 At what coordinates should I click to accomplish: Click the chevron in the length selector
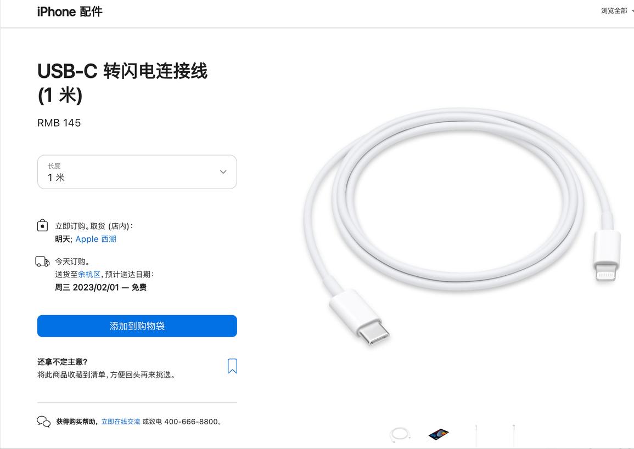[x=223, y=172]
